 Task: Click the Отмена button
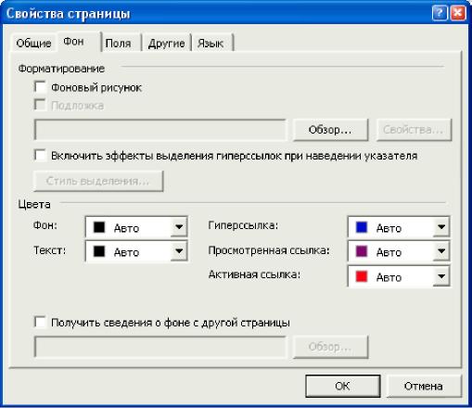424,386
